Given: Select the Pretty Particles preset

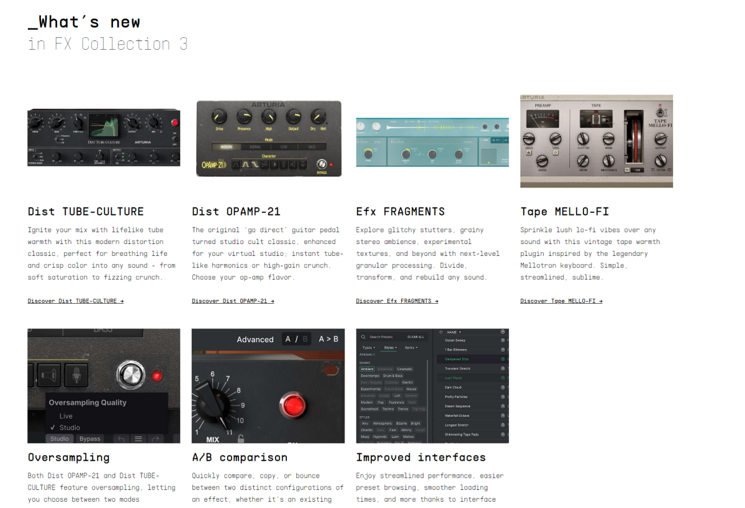Looking at the screenshot, I should (x=456, y=397).
